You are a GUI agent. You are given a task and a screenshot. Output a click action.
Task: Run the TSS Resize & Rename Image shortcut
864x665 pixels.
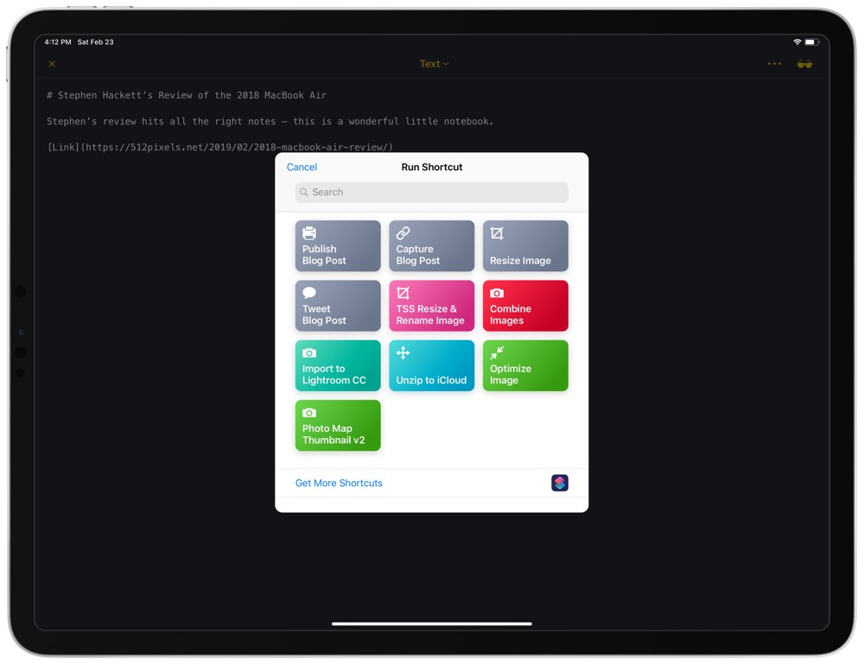(431, 306)
